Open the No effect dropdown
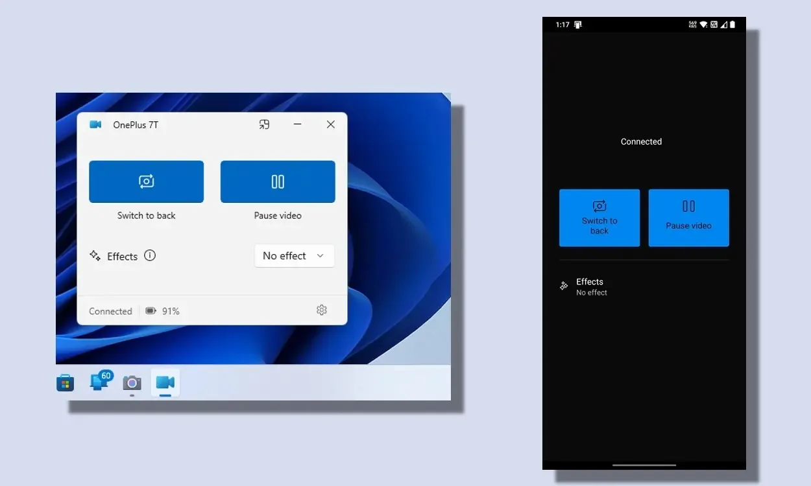Viewport: 811px width, 486px height. tap(294, 256)
